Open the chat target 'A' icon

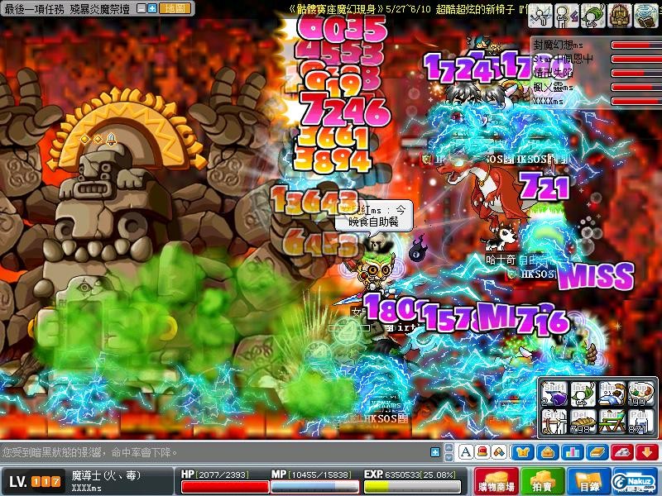[466, 452]
